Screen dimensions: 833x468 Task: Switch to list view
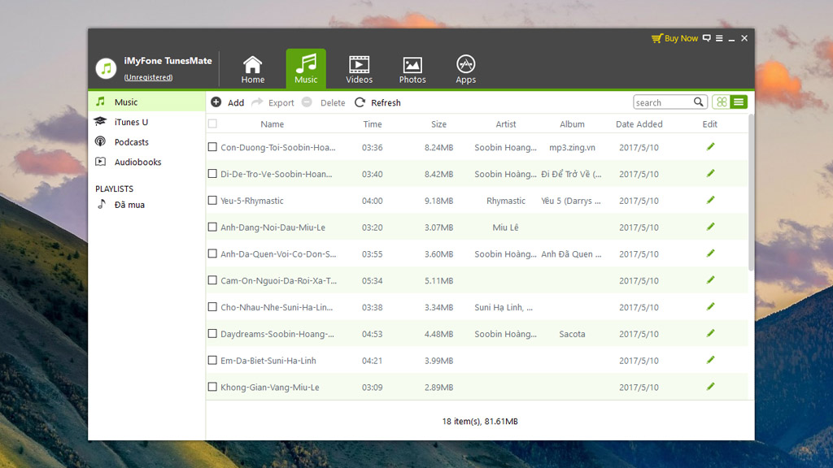pos(739,102)
